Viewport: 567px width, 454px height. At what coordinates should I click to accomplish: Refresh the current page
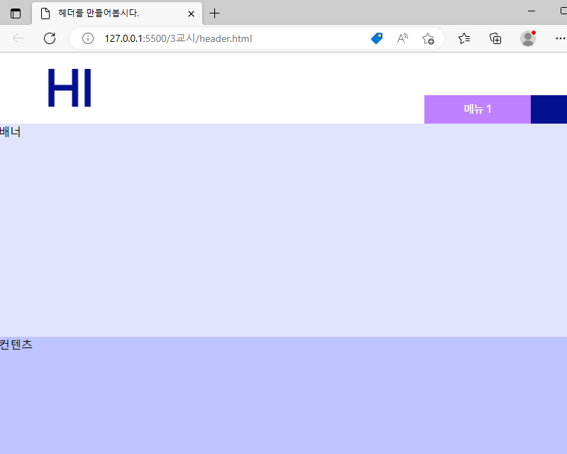50,38
